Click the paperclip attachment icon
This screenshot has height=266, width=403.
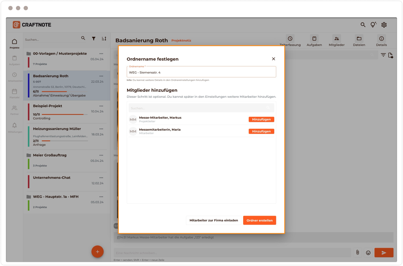point(357,253)
